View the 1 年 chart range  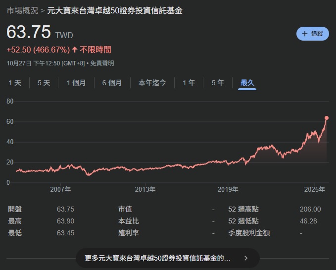click(x=189, y=83)
